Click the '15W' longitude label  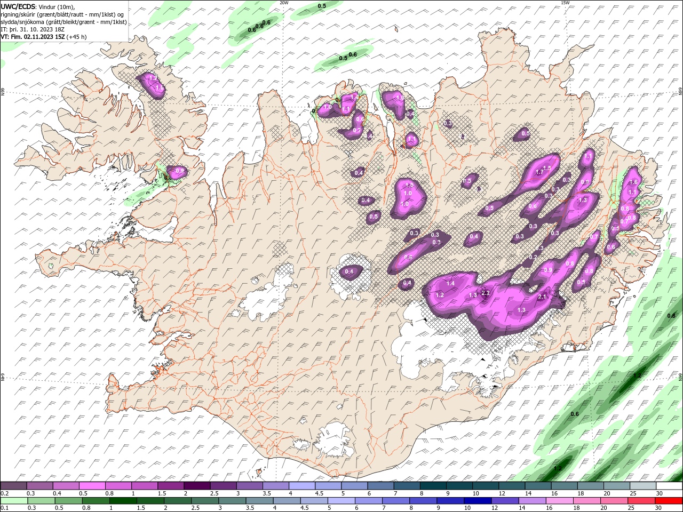(x=565, y=3)
